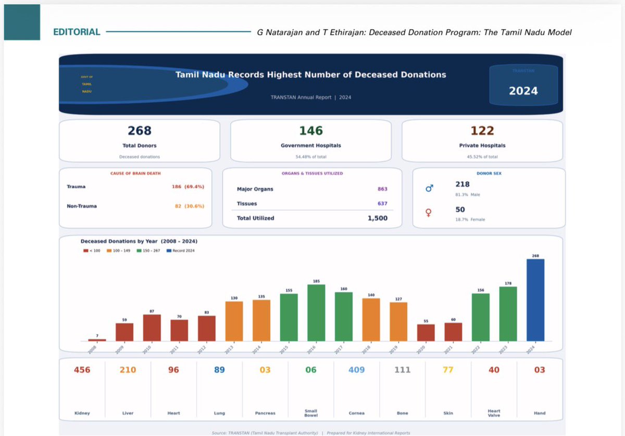Click the female symbol icon
The height and width of the screenshot is (436, 625).
click(x=429, y=213)
